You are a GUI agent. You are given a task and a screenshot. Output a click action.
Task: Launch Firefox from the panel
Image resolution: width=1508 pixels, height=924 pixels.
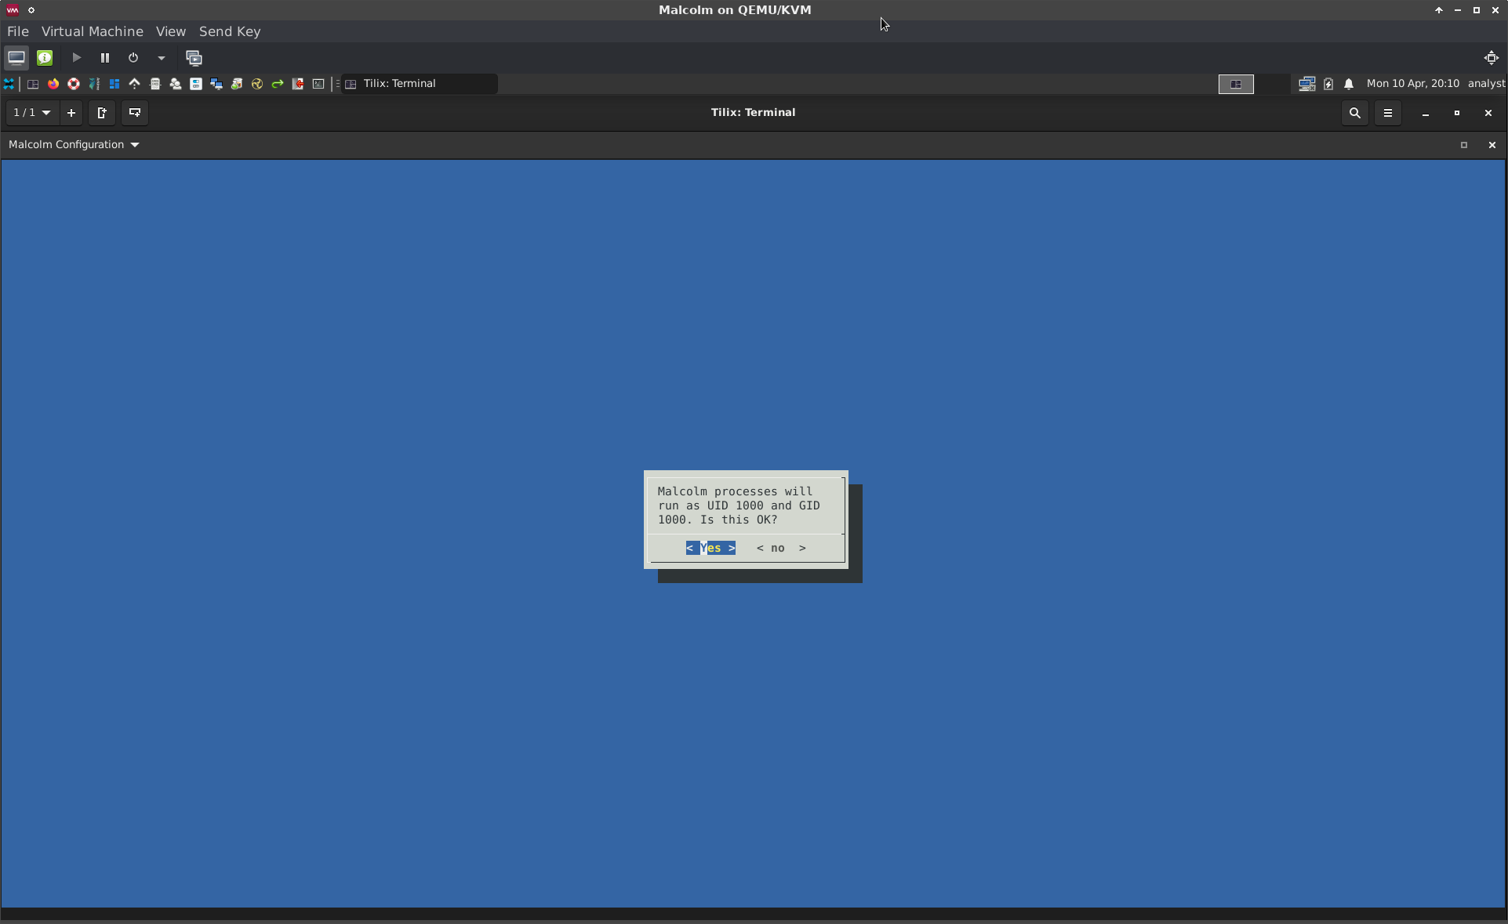53,84
